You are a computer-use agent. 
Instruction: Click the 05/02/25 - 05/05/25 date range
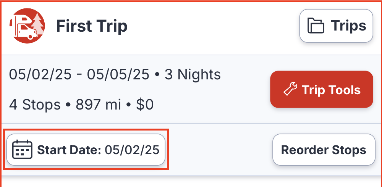pos(79,74)
